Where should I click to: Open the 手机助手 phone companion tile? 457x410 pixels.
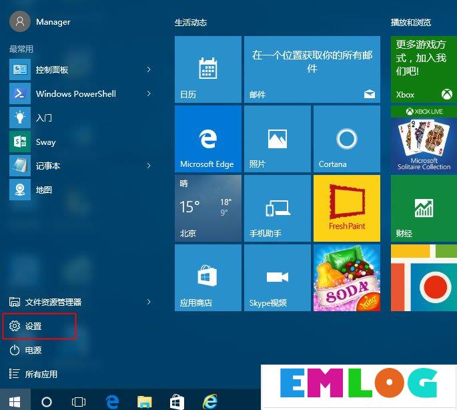[277, 208]
